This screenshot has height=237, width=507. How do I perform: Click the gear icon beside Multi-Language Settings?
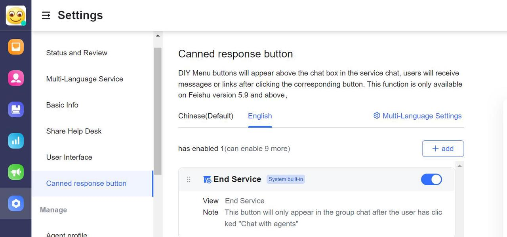point(377,115)
